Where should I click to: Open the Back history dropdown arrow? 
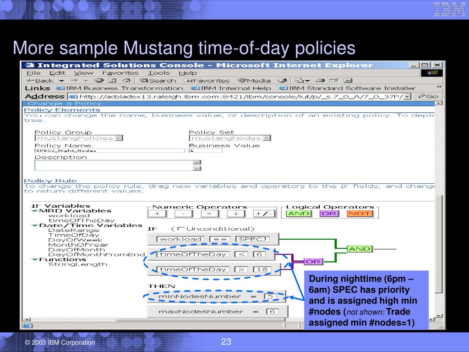[x=62, y=81]
